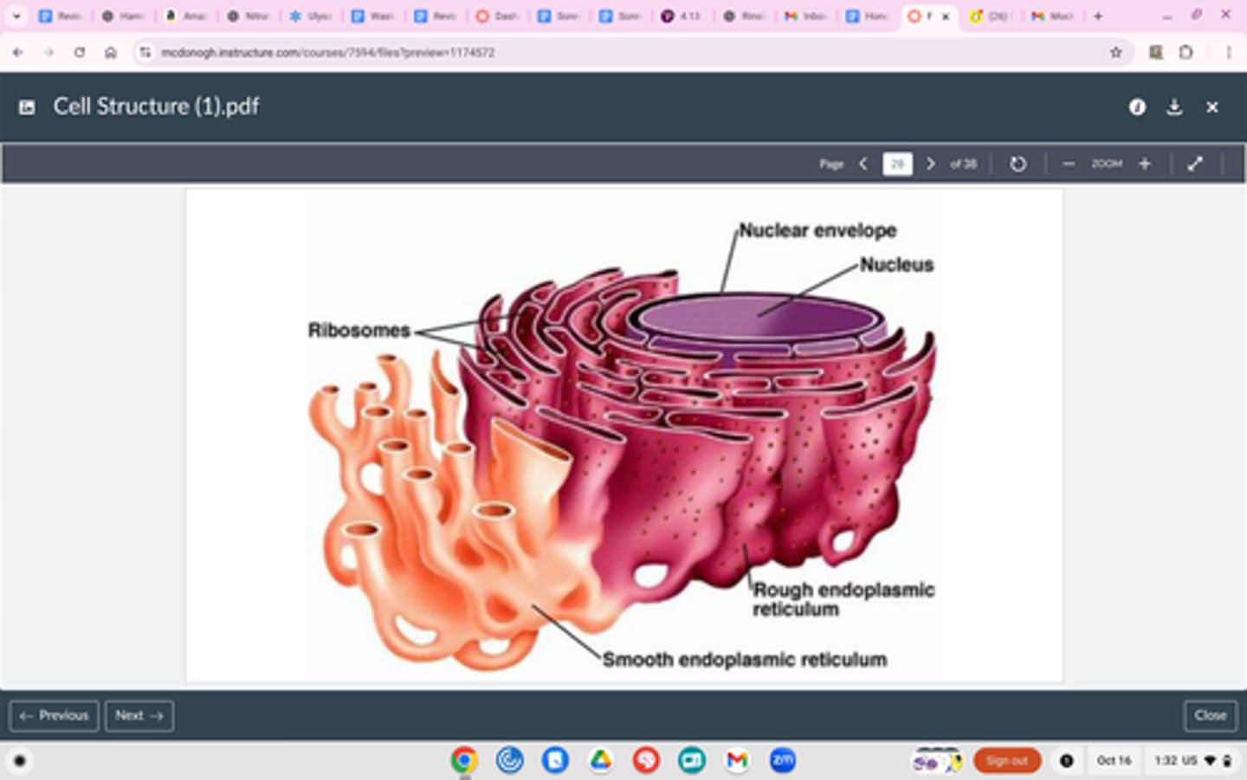
Task: Zoom out the PDF with minus icon
Action: [1069, 164]
